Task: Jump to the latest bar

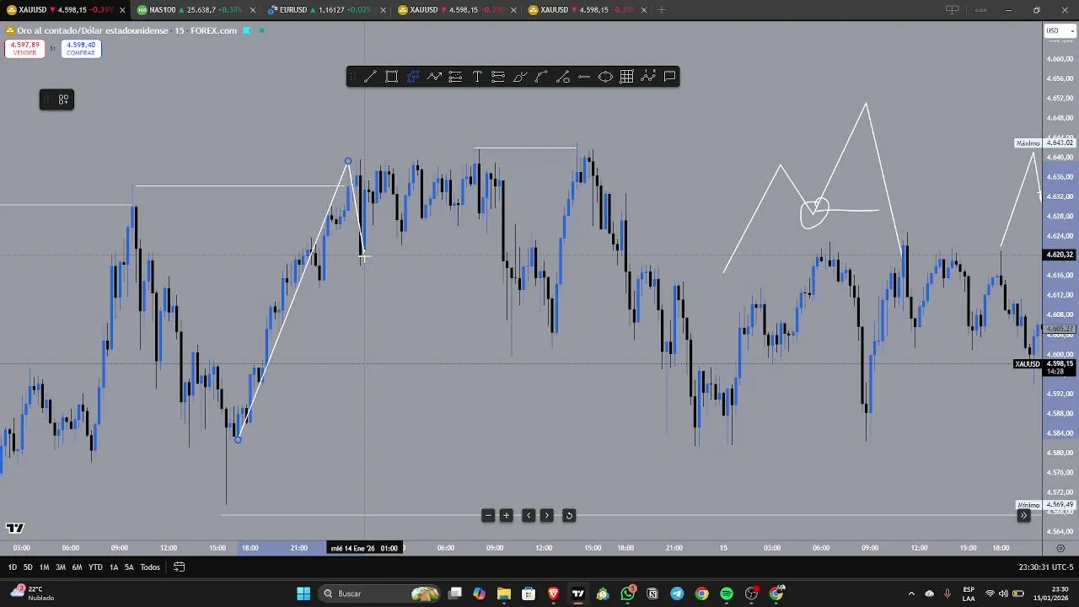Action: click(1023, 515)
